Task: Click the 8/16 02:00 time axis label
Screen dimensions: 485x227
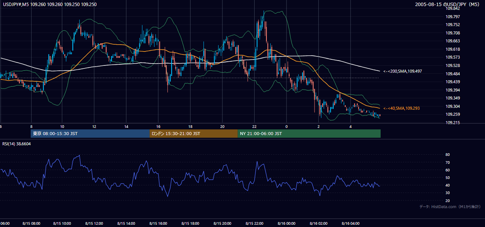Action: tap(318, 223)
